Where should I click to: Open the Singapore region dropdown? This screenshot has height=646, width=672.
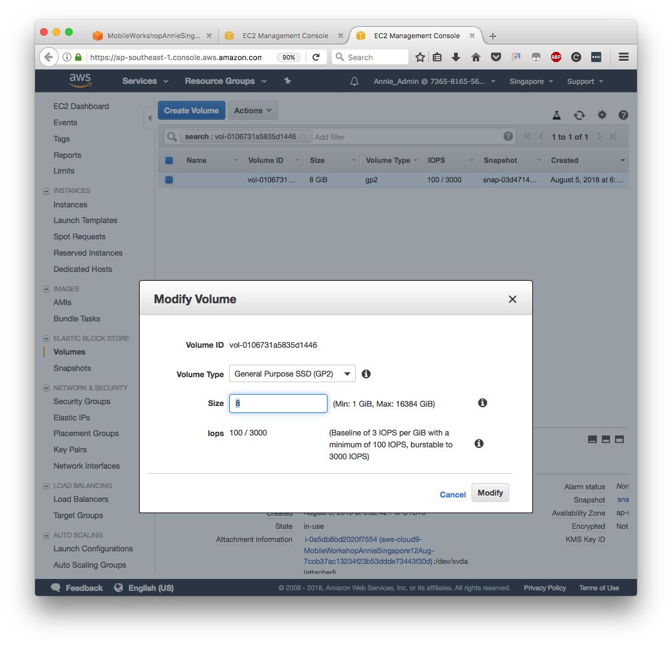tap(531, 81)
